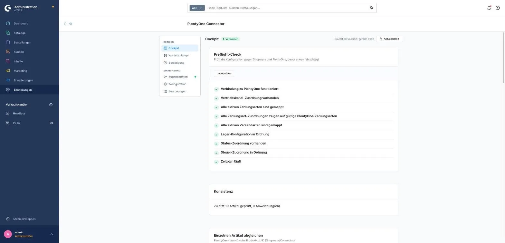Screen dimensions: 505x243
Task: Open Bestellungen menu item
Action: 30,42
